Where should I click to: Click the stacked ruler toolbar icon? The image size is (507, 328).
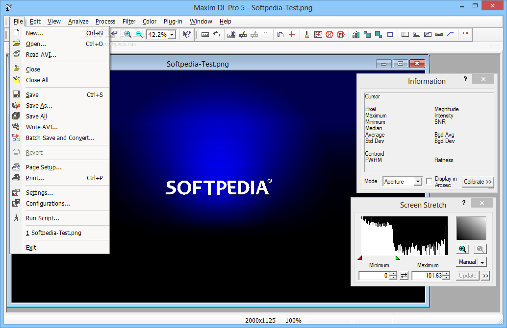[x=216, y=35]
